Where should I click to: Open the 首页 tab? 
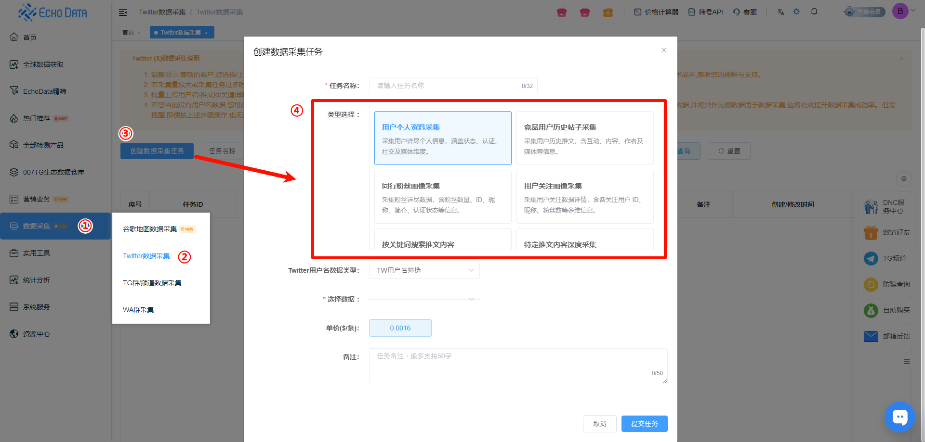point(128,33)
